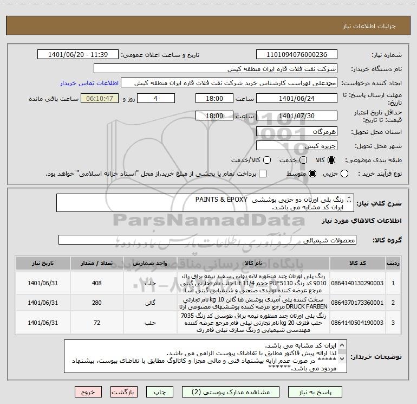The height and width of the screenshot is (404, 417).
Task: Click the نام دستگاه خریدار field
Action: (x=216, y=69)
